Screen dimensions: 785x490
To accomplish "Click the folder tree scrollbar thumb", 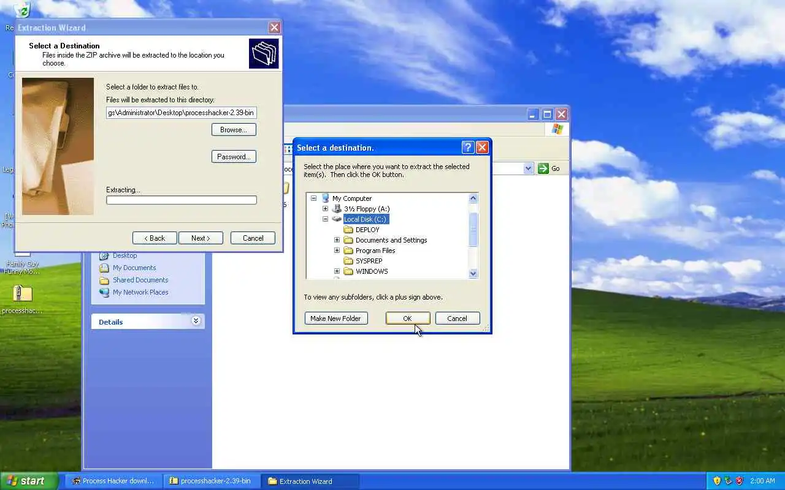I will coord(473,230).
